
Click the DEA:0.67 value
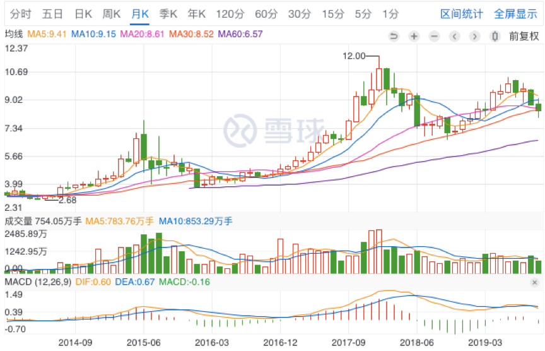[135, 282]
